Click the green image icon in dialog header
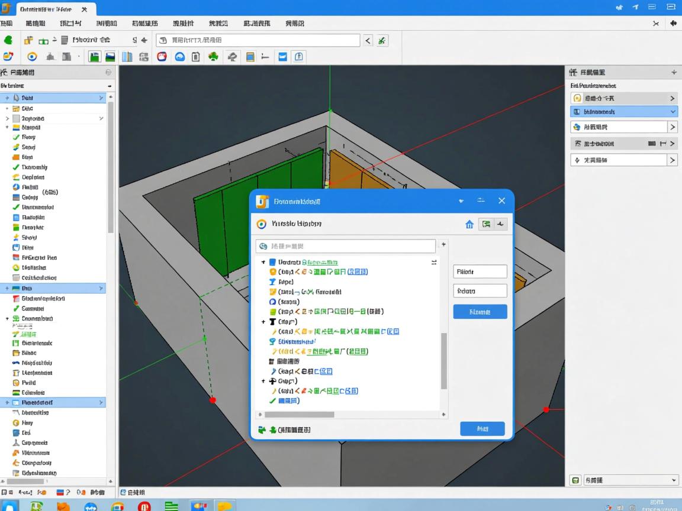Image resolution: width=682 pixels, height=511 pixels. tap(486, 224)
